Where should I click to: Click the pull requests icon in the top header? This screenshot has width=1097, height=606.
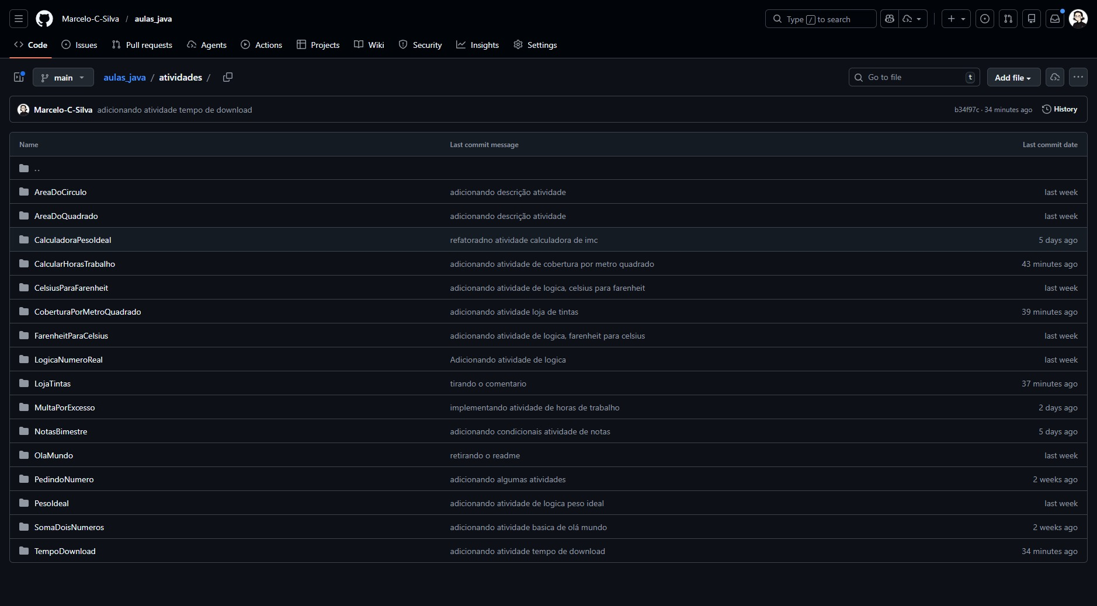pyautogui.click(x=1008, y=19)
